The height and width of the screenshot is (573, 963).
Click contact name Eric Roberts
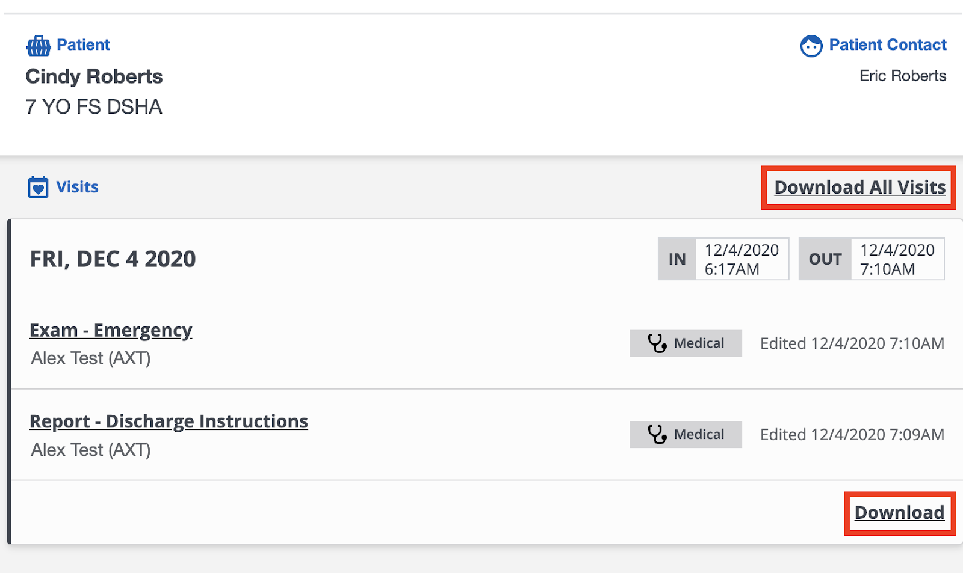click(x=903, y=76)
